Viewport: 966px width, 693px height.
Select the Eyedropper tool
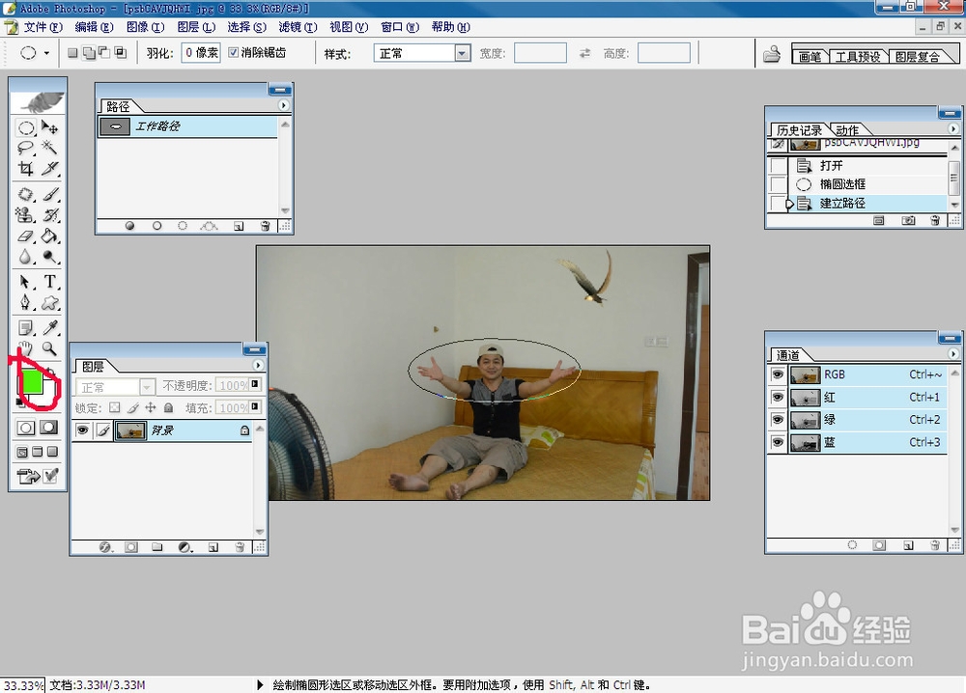[x=50, y=327]
